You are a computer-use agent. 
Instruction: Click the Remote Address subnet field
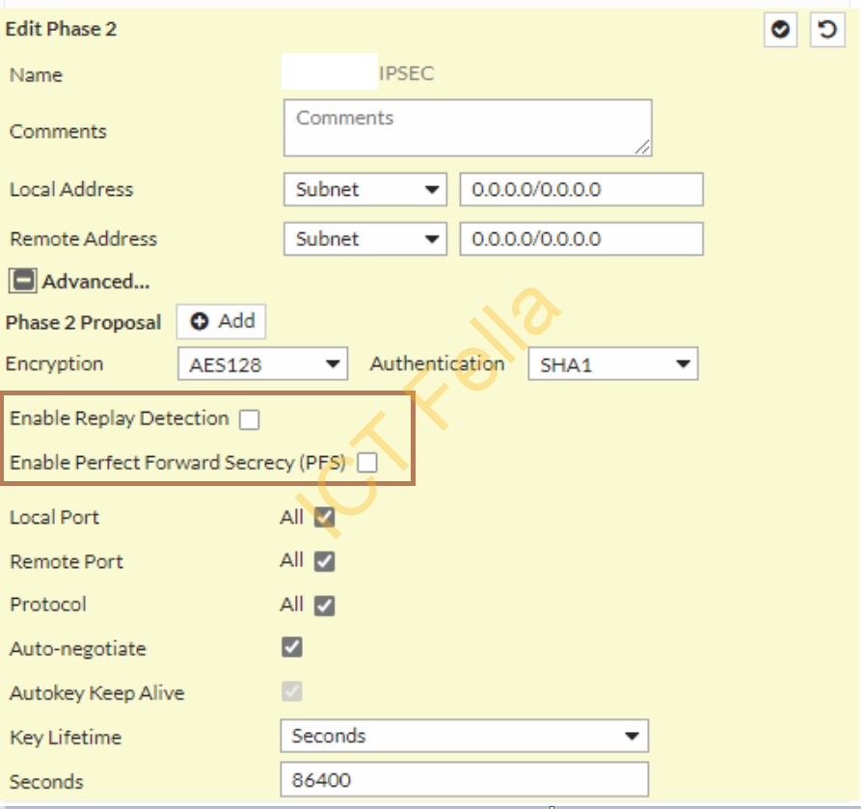tap(580, 239)
